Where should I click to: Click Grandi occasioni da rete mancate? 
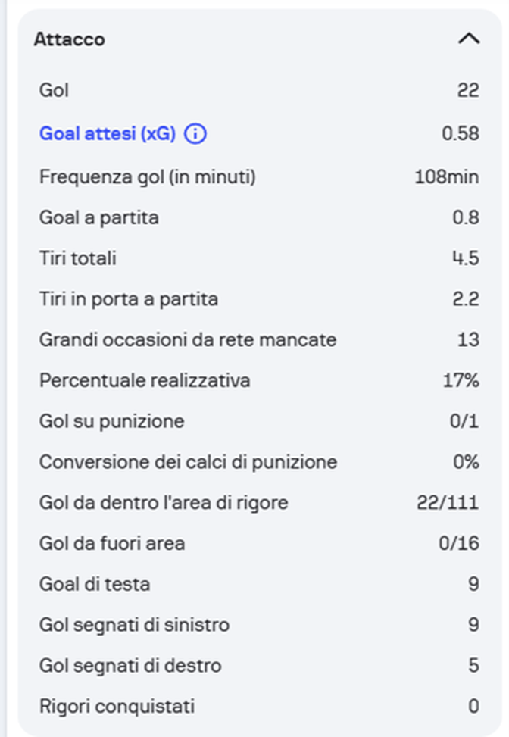(188, 340)
